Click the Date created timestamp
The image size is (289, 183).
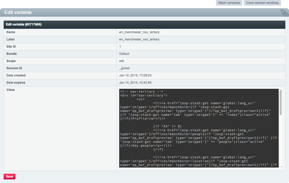pyautogui.click(x=135, y=75)
